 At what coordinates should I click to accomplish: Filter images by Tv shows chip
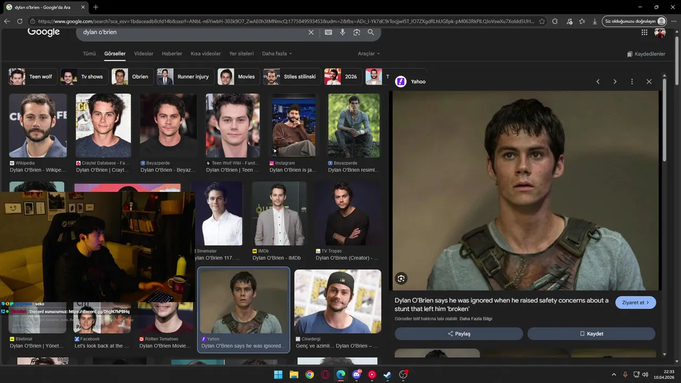84,77
